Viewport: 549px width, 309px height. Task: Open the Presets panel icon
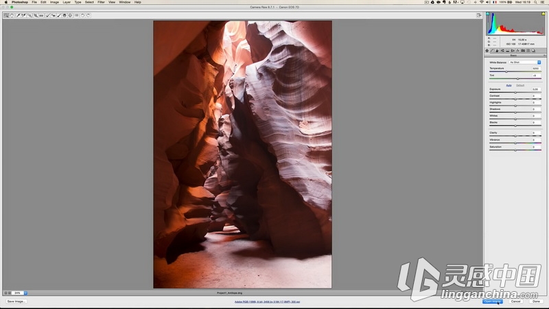(528, 51)
